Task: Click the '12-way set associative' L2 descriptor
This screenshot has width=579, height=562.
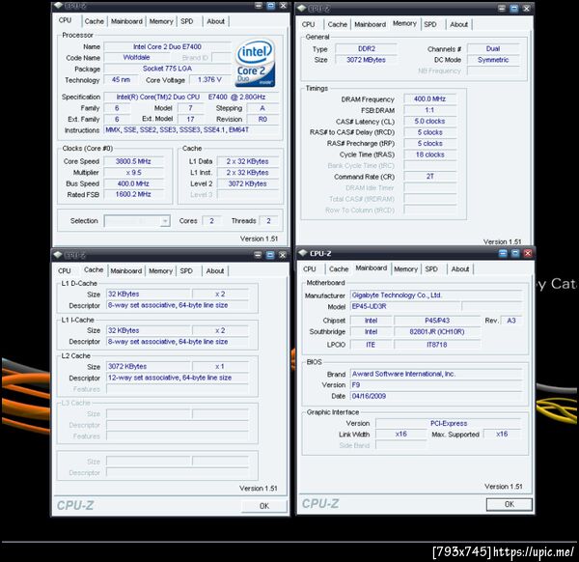Action: [x=178, y=378]
